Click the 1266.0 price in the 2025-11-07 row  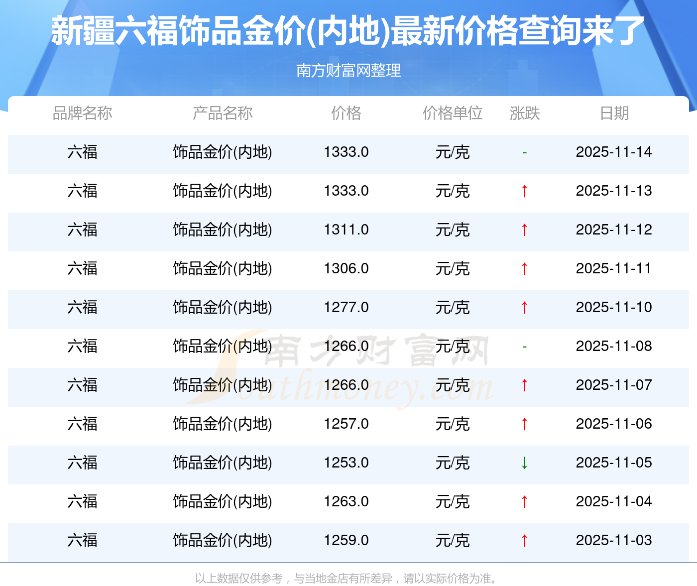pos(346,385)
